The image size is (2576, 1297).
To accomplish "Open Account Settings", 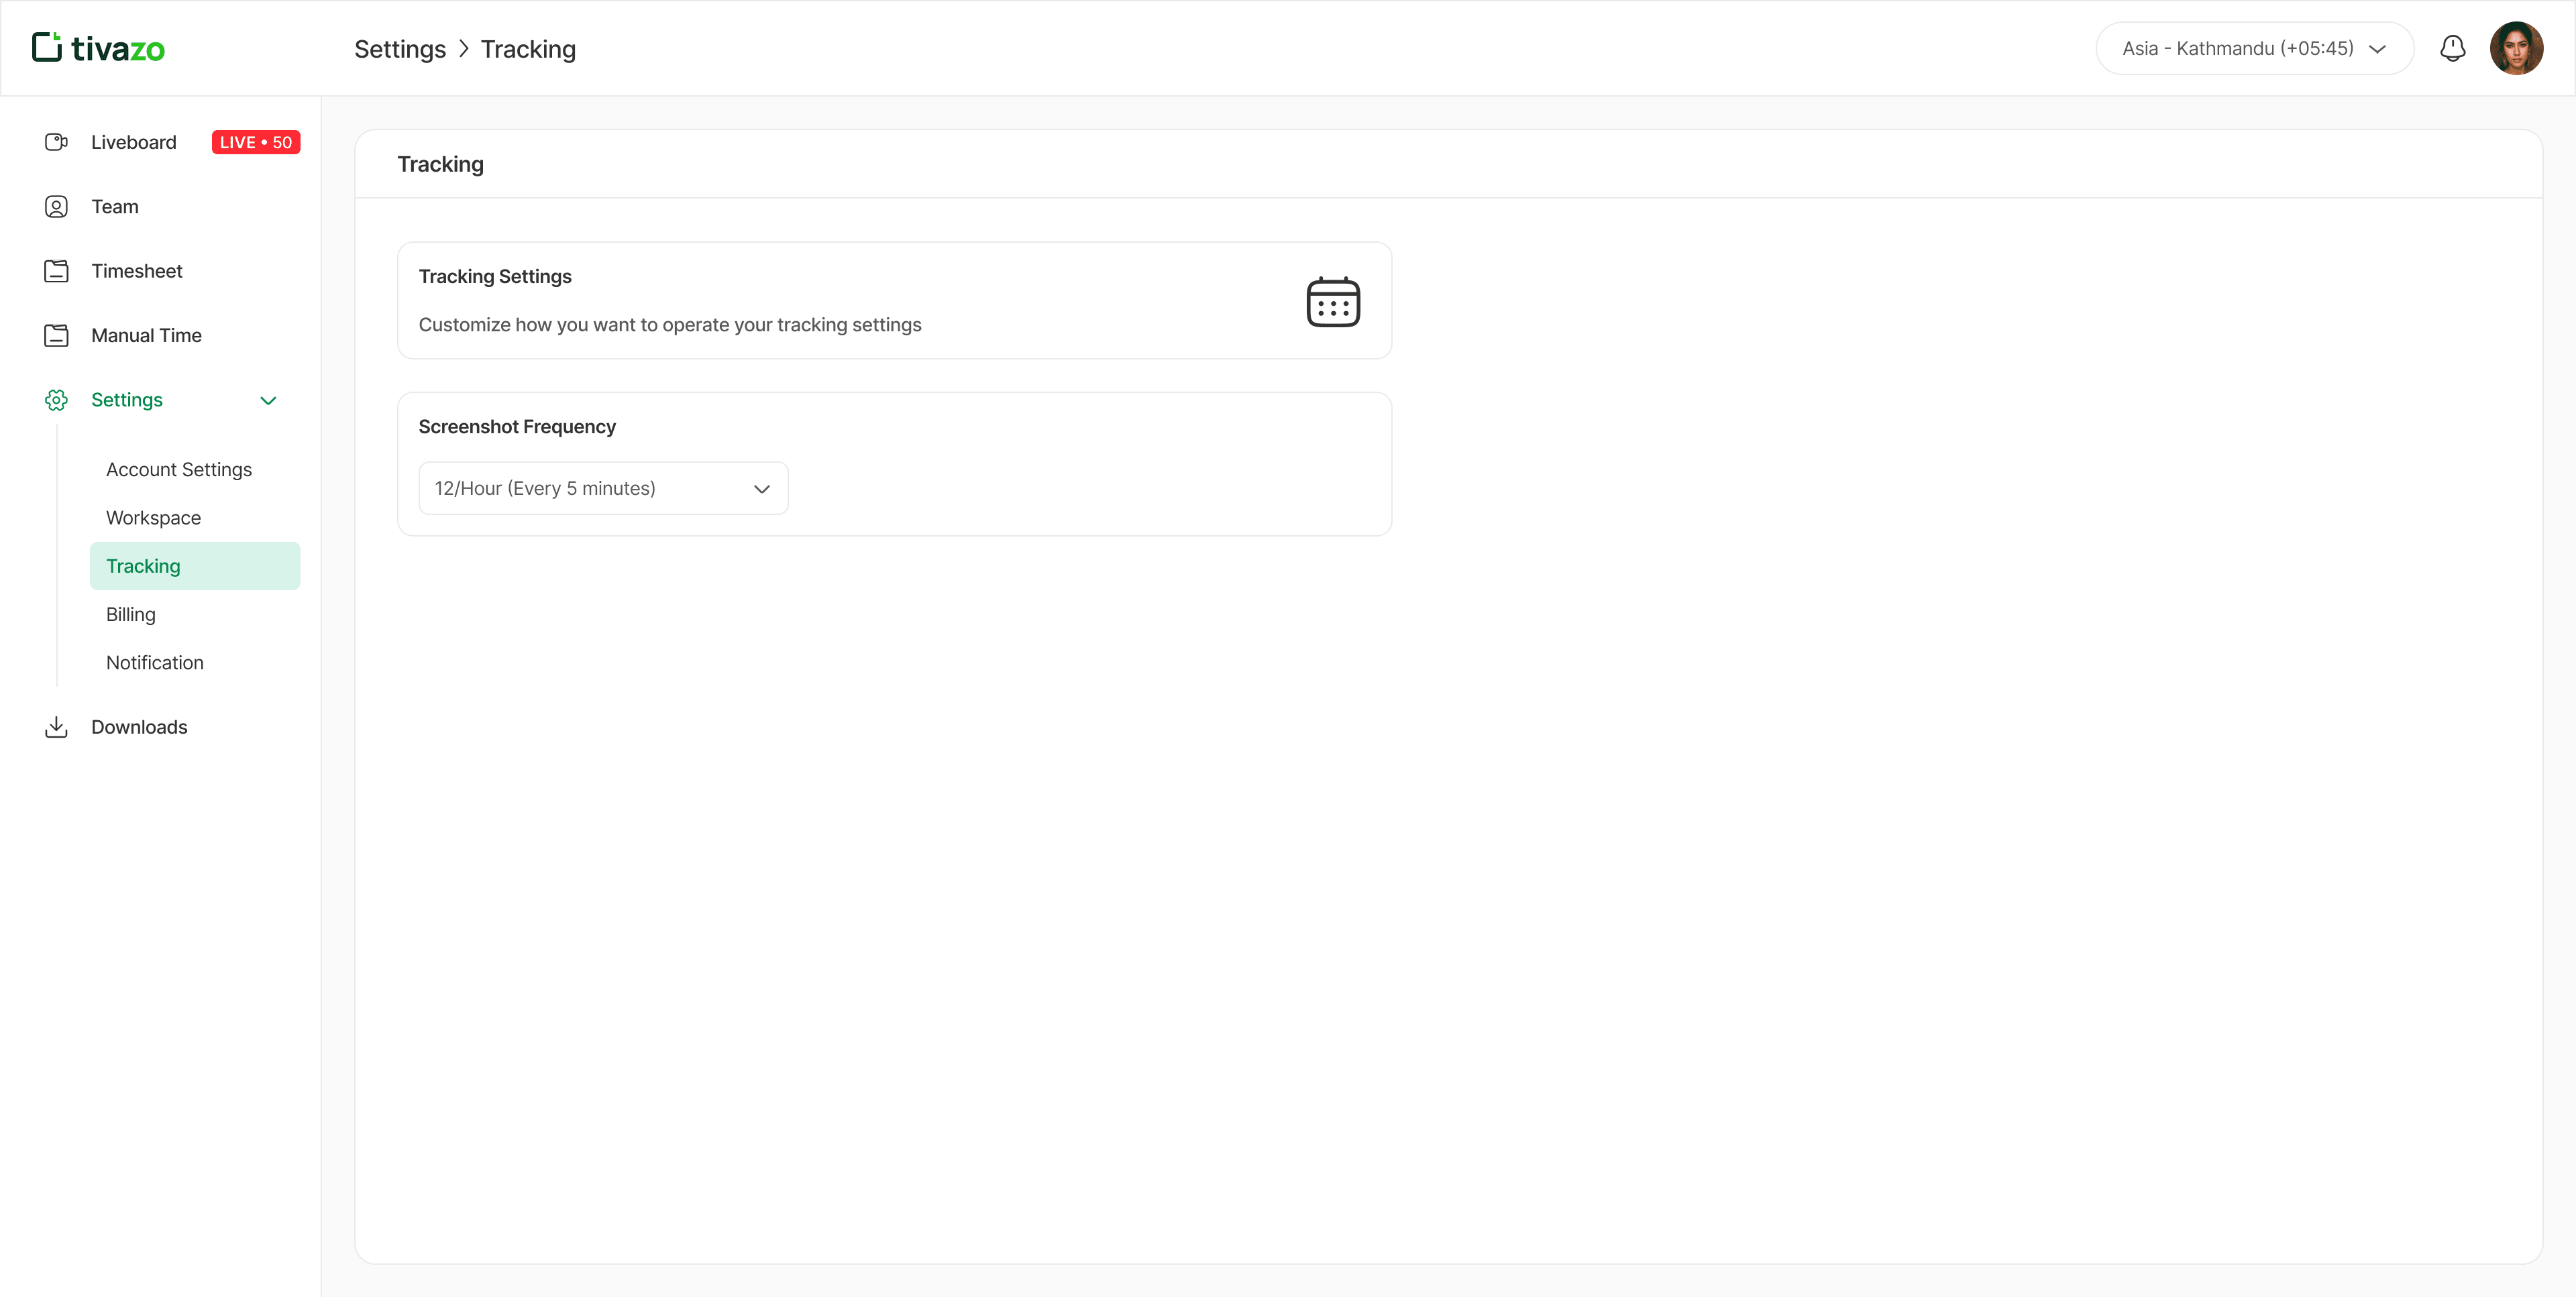I will (179, 469).
